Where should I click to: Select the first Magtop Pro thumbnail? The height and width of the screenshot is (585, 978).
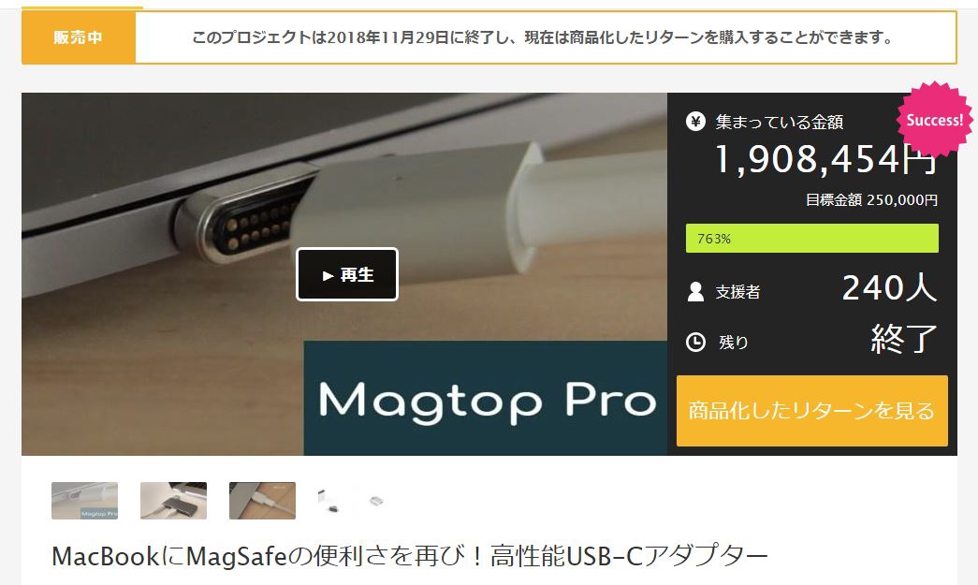(85, 500)
